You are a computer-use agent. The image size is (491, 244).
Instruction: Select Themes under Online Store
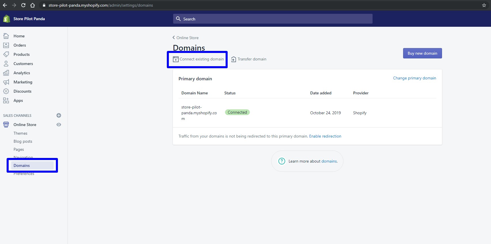pos(20,133)
